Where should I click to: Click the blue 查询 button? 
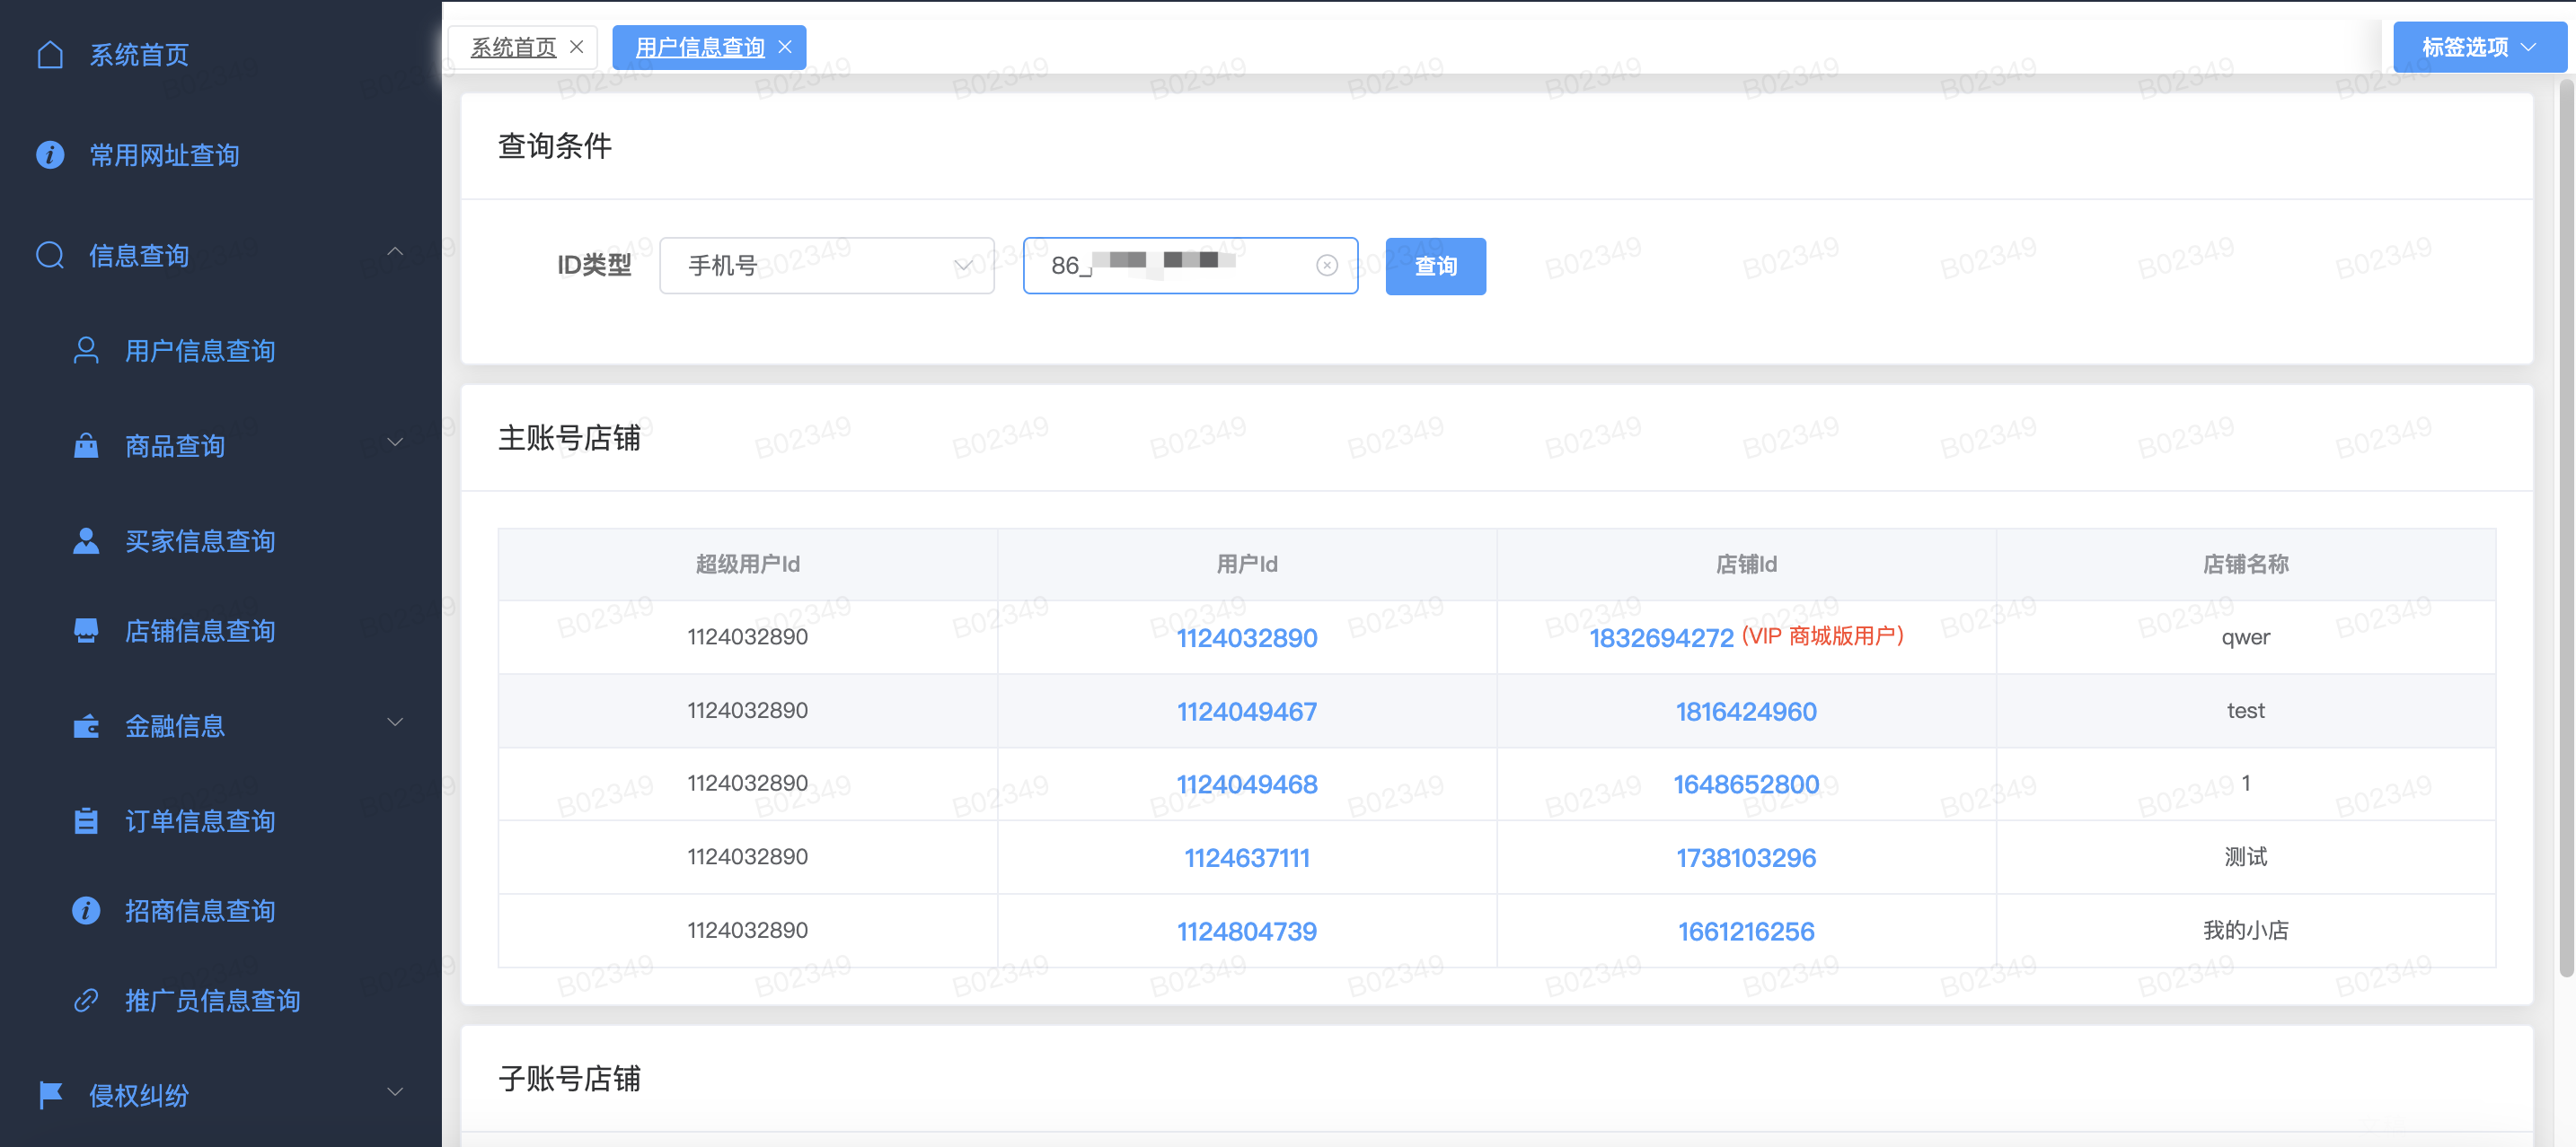click(x=1435, y=266)
